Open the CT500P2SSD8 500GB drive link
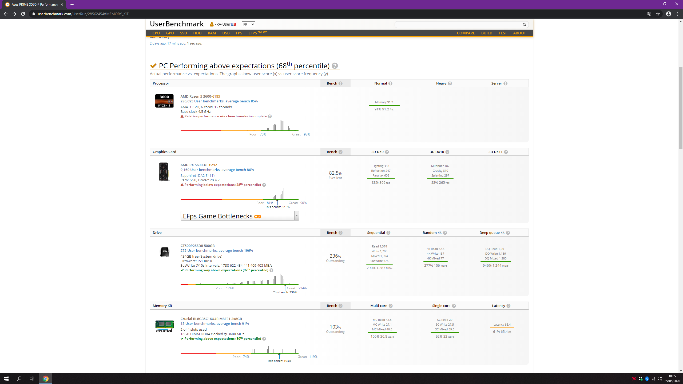This screenshot has height=384, width=683. (x=197, y=246)
